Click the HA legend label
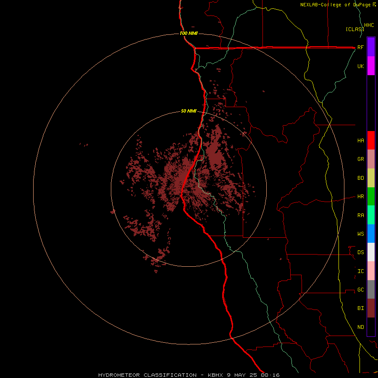Image resolution: width=378 pixels, height=378 pixels. (360, 140)
